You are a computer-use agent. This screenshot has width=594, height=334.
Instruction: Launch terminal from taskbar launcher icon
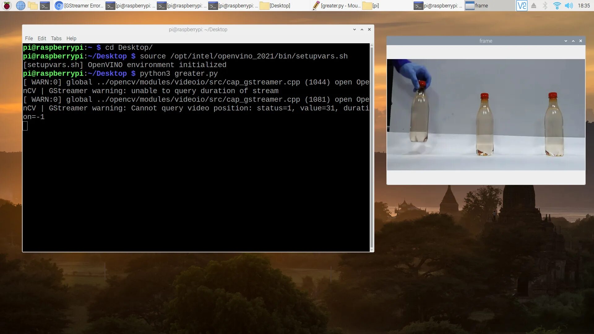[45, 6]
